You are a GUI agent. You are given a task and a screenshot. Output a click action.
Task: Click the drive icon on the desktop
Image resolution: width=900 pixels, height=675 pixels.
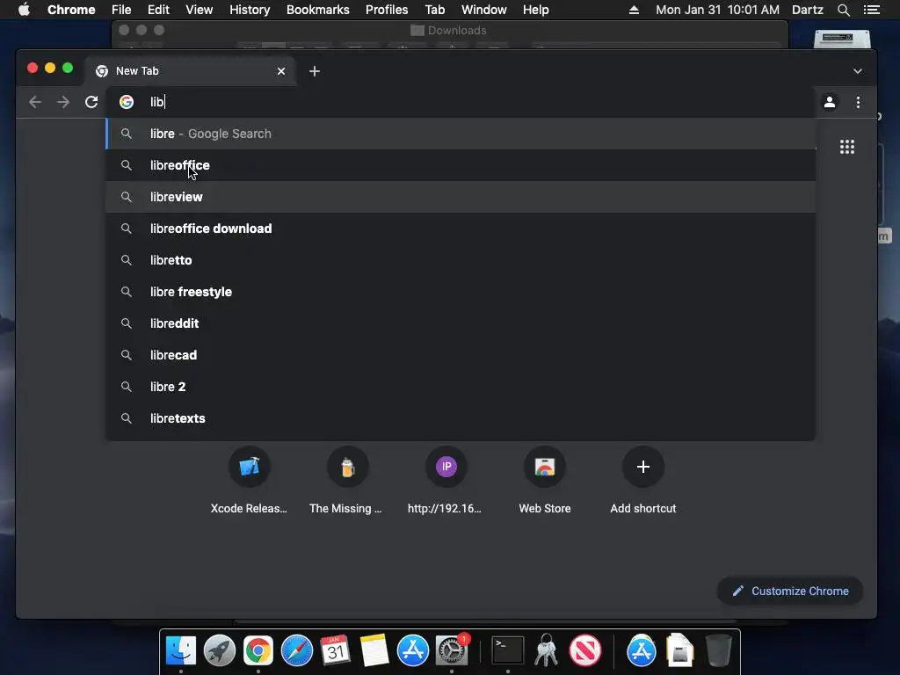point(842,39)
